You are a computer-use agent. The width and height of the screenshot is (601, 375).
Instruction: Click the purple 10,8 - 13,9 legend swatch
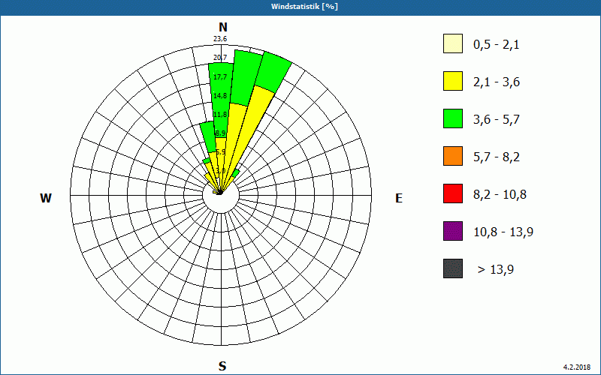pyautogui.click(x=453, y=231)
